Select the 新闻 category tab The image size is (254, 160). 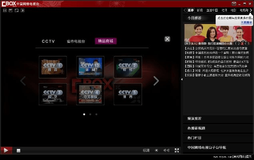click(200, 10)
